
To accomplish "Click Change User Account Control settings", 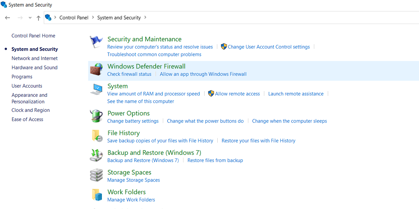I will [269, 47].
